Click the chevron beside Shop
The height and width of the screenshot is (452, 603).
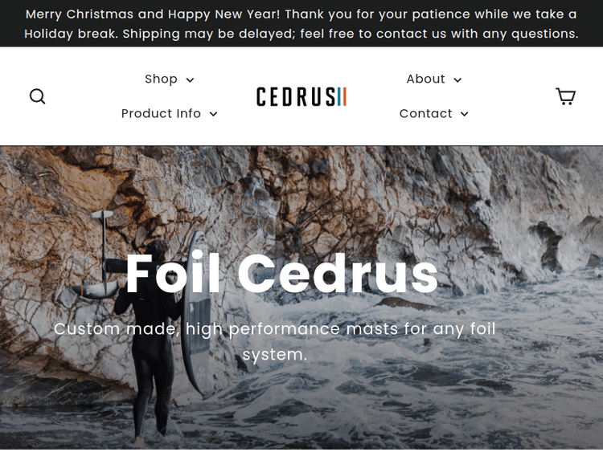pos(190,79)
